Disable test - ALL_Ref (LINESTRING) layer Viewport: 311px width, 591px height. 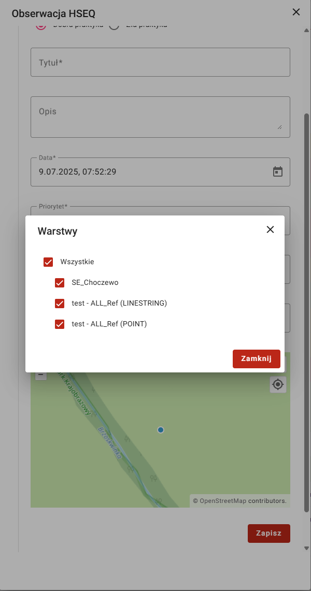pyautogui.click(x=60, y=304)
